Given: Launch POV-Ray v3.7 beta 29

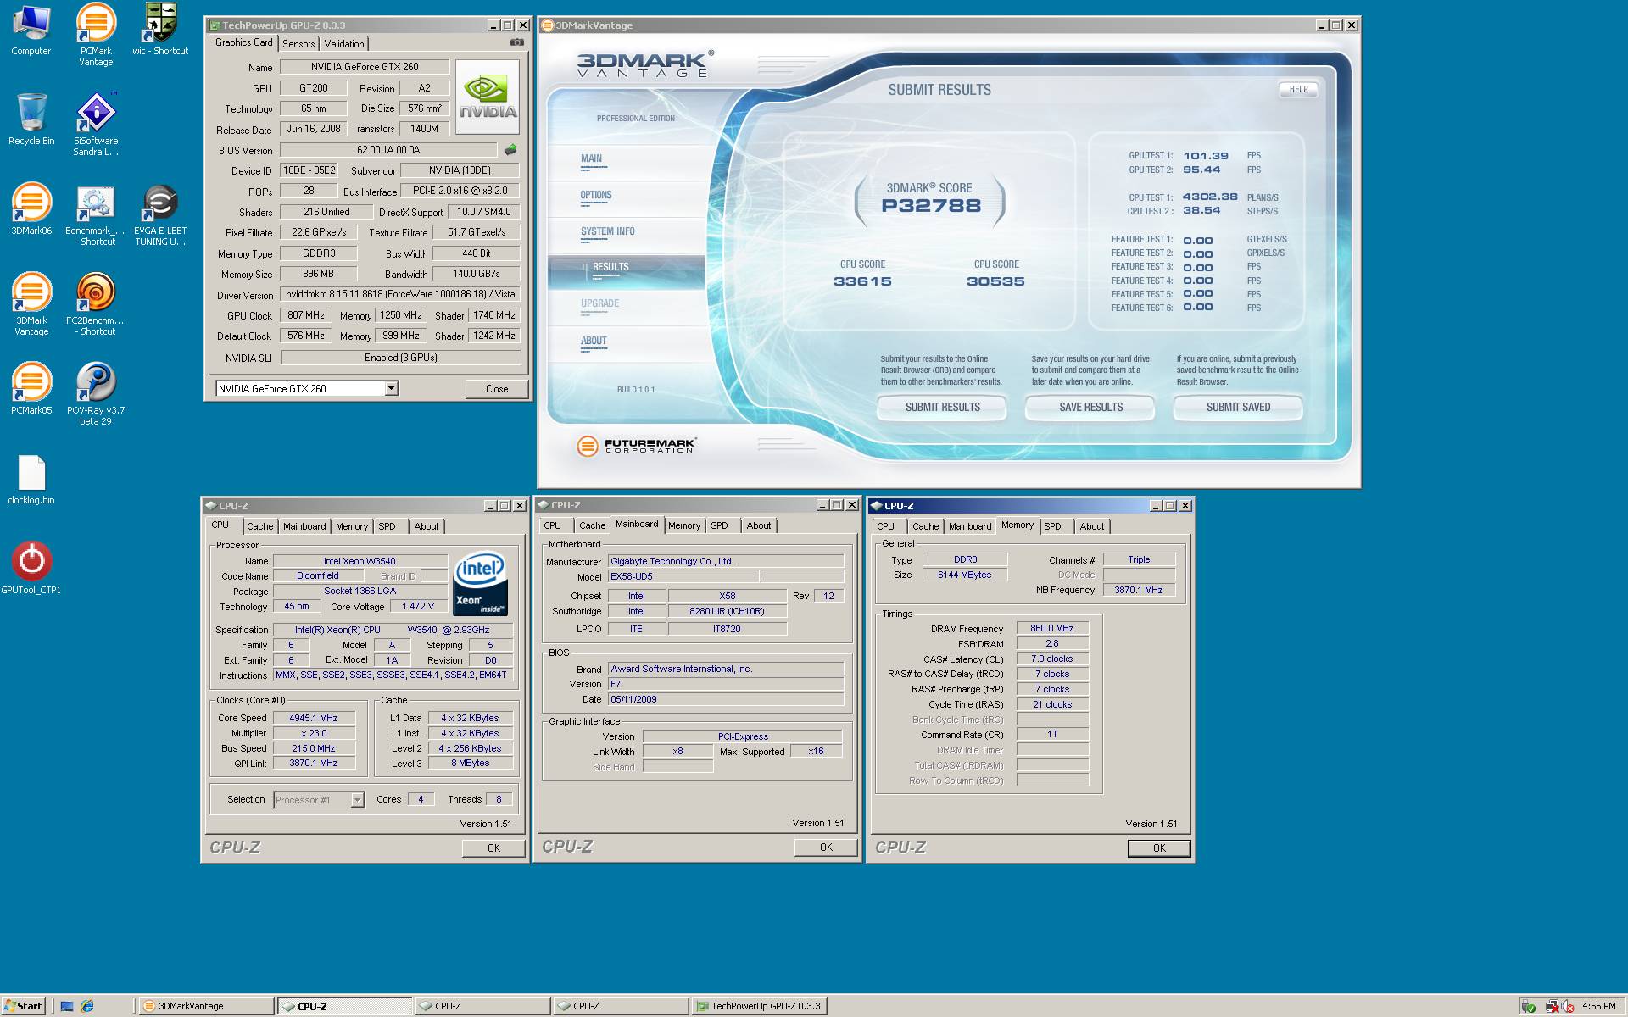Looking at the screenshot, I should pyautogui.click(x=96, y=394).
